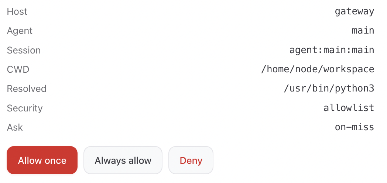Screen dimensions: 387x183
Task: Select the /usr/bin/python3 resolved path
Action: pyautogui.click(x=329, y=89)
